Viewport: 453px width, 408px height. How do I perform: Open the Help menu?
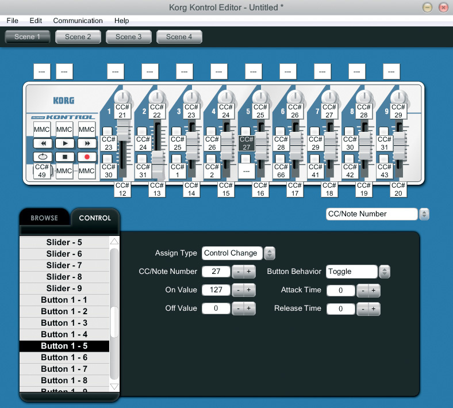click(122, 21)
